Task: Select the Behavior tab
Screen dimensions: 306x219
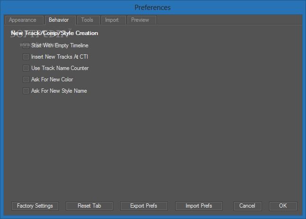Action: [60, 20]
